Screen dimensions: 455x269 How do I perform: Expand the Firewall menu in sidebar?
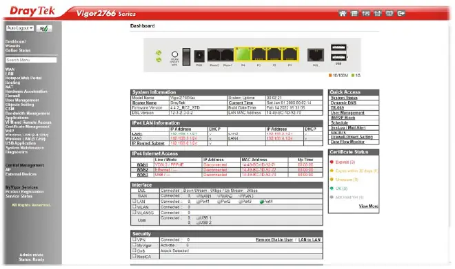[12, 96]
